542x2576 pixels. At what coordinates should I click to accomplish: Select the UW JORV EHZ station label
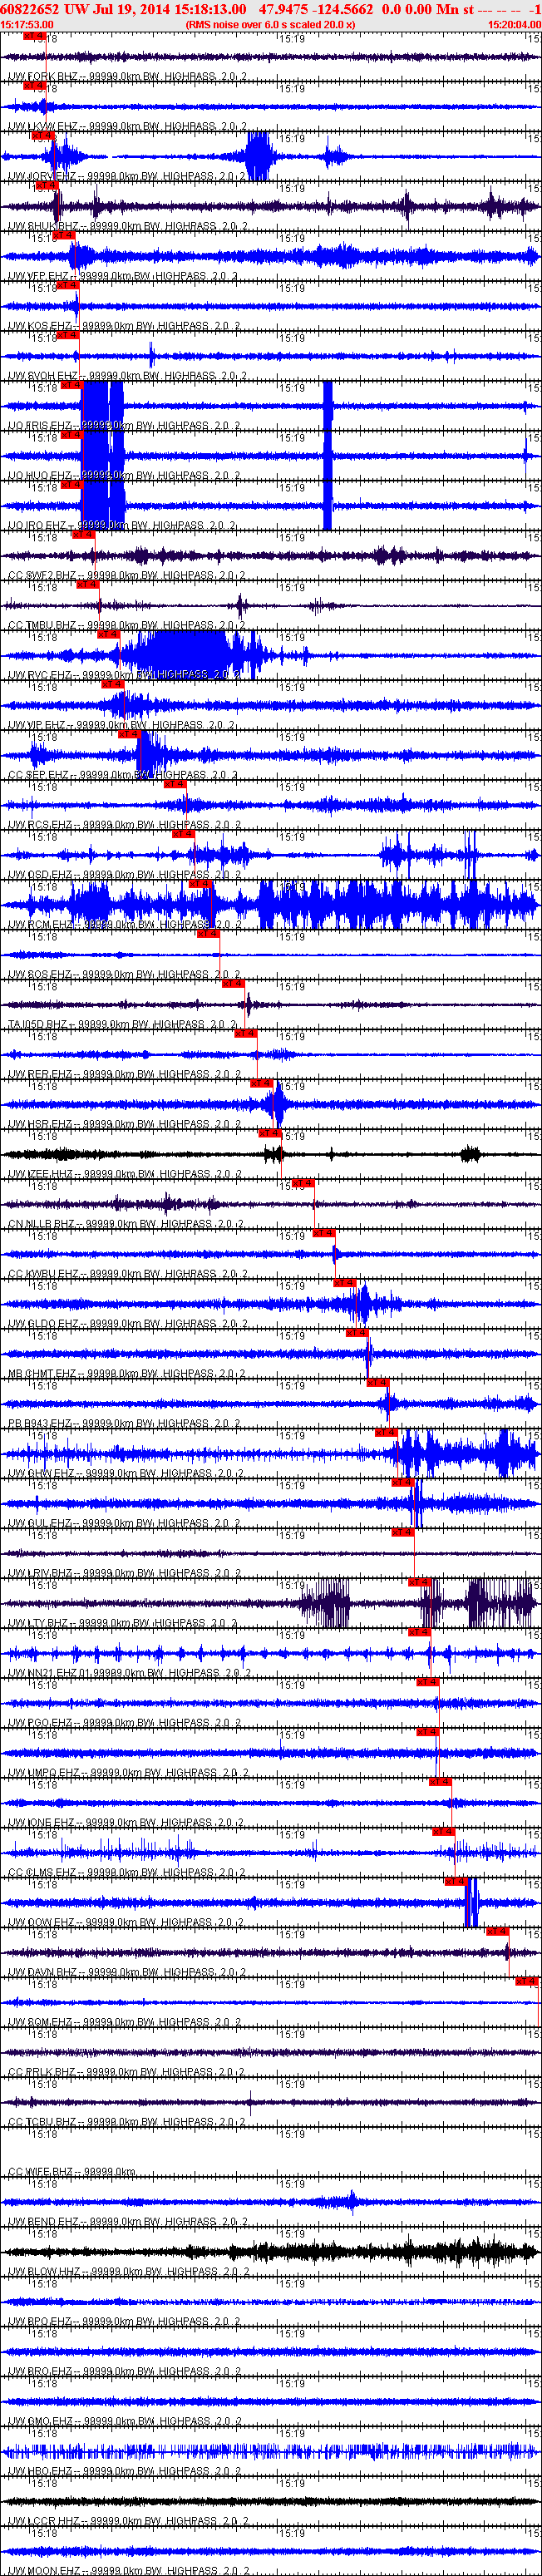(128, 177)
